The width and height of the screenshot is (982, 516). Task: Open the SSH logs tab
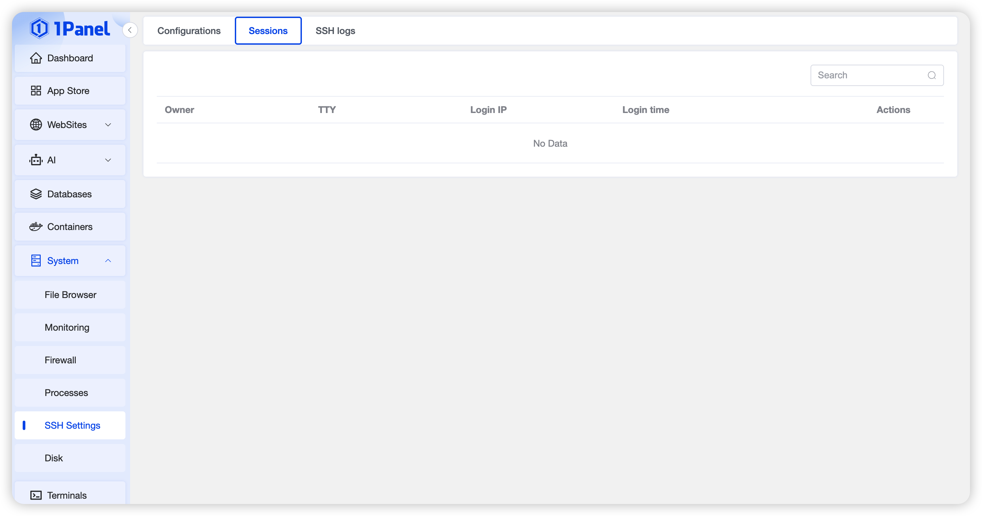[335, 31]
